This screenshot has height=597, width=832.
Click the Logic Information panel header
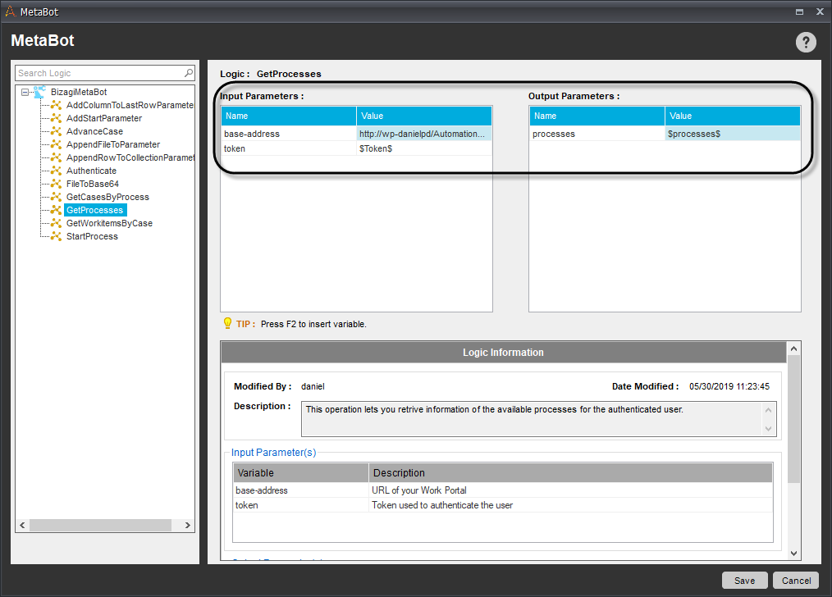pos(503,353)
